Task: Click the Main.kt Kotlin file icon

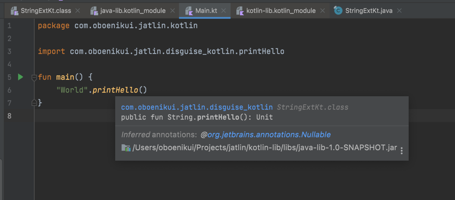Action: [189, 11]
